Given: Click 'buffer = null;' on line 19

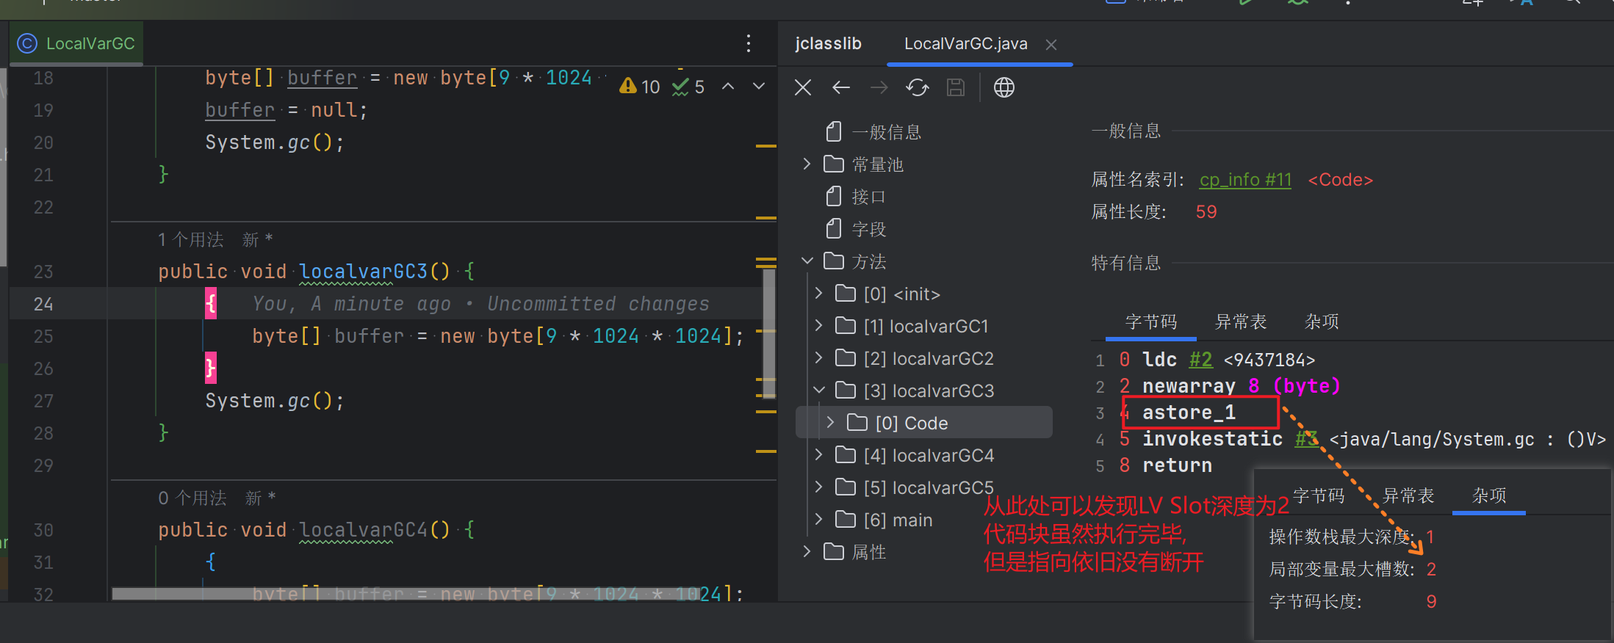Looking at the screenshot, I should [286, 110].
